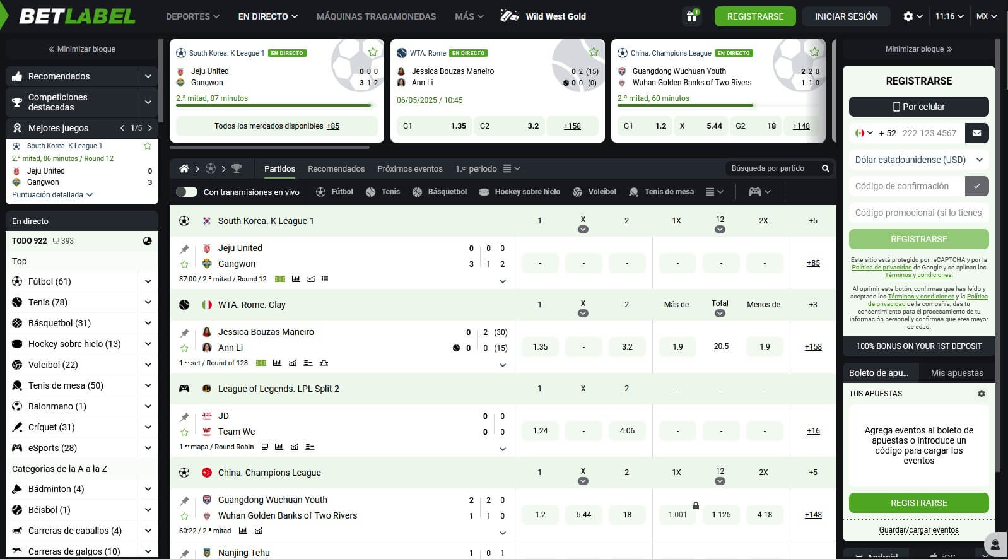Click the BetLabel logo

point(78,16)
